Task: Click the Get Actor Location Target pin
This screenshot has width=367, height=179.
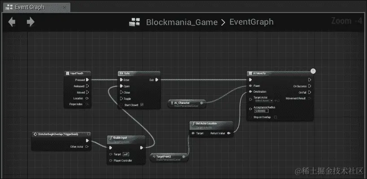Action: point(193,133)
